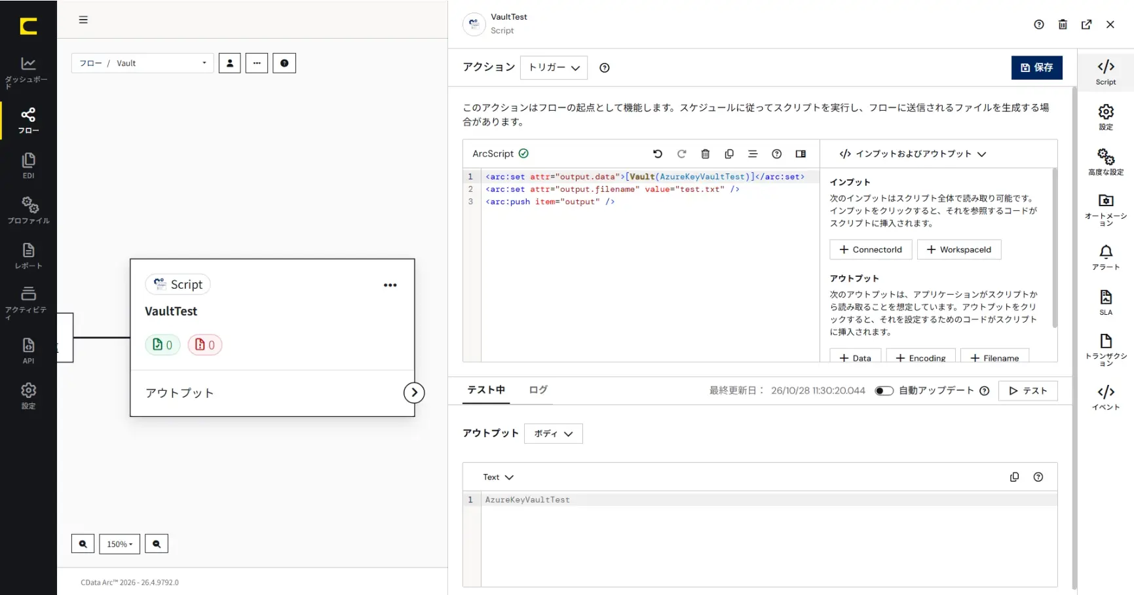Open the SLA tab in right rail
The height and width of the screenshot is (595, 1134).
click(x=1106, y=302)
